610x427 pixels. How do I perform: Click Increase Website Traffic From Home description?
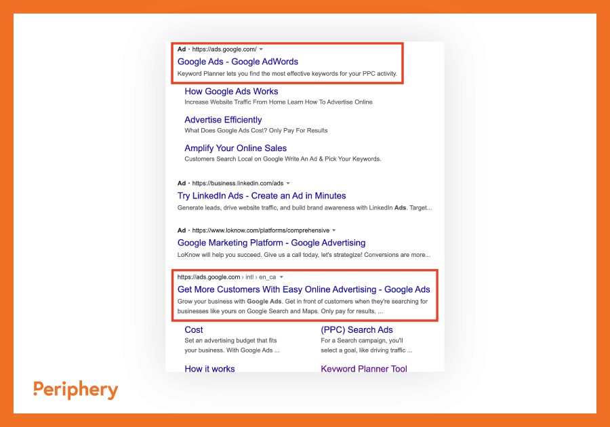(278, 102)
